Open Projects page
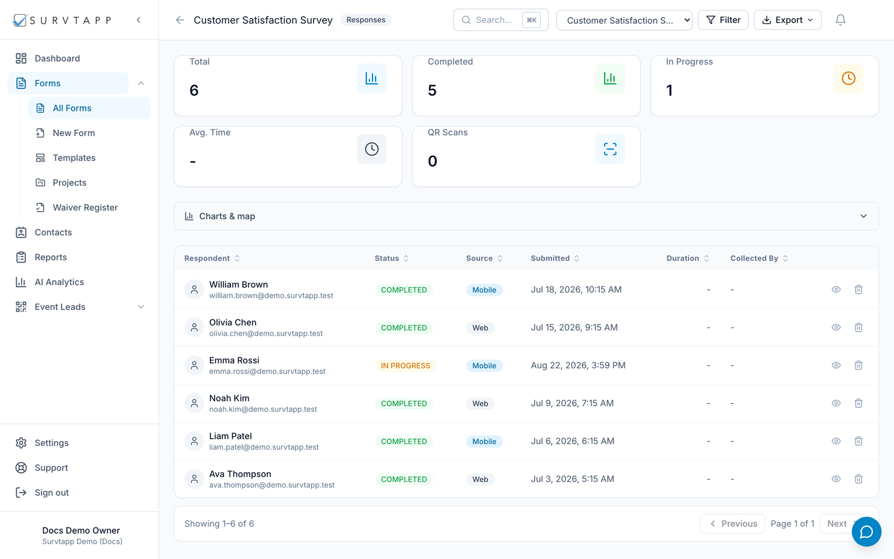This screenshot has width=894, height=559. pos(89,183)
